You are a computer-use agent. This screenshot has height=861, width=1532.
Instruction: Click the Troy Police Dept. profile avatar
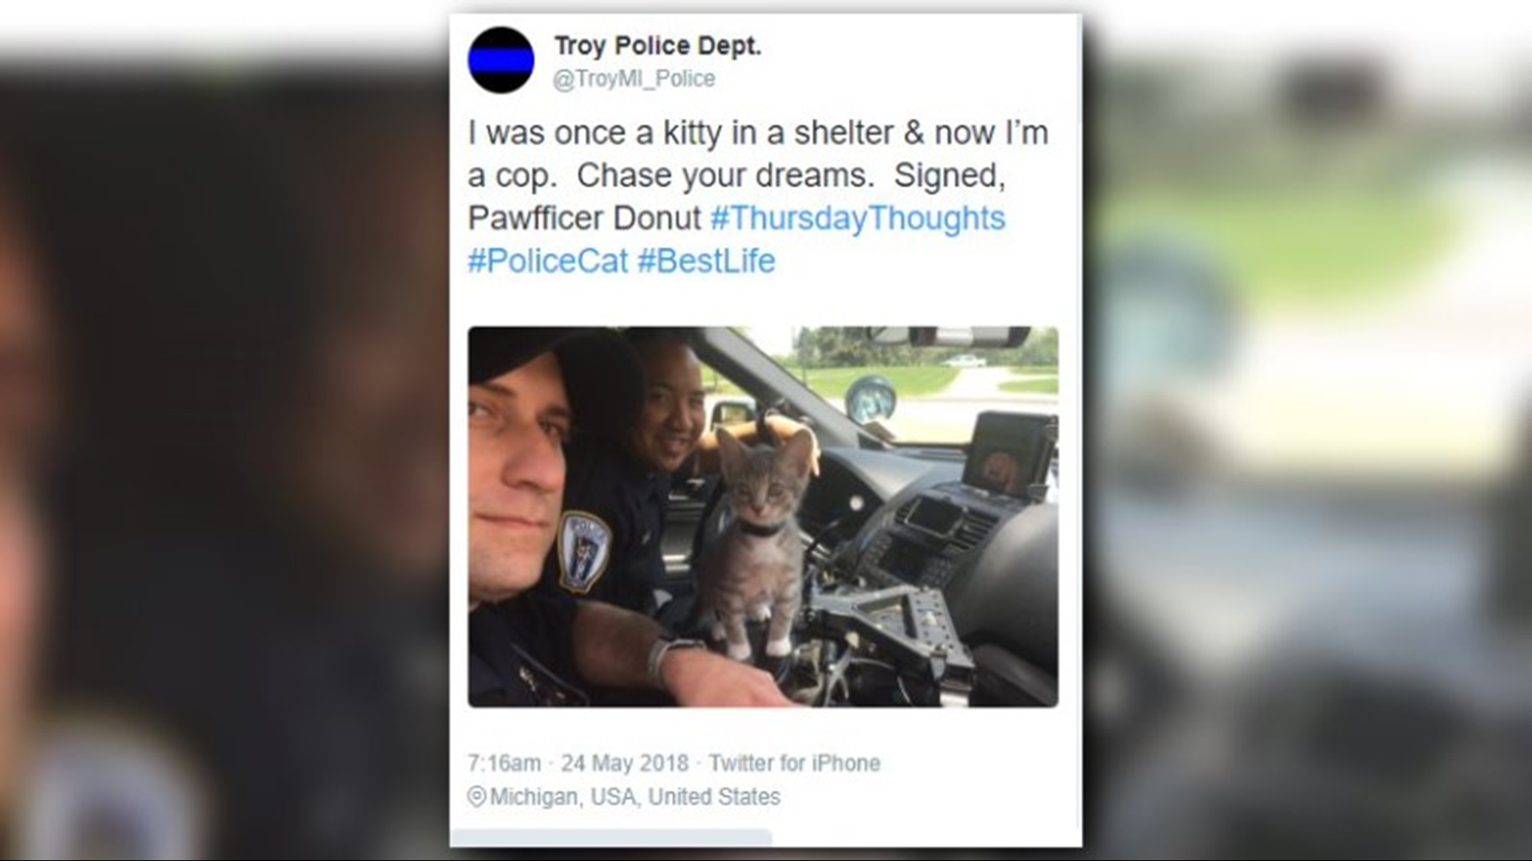(501, 61)
